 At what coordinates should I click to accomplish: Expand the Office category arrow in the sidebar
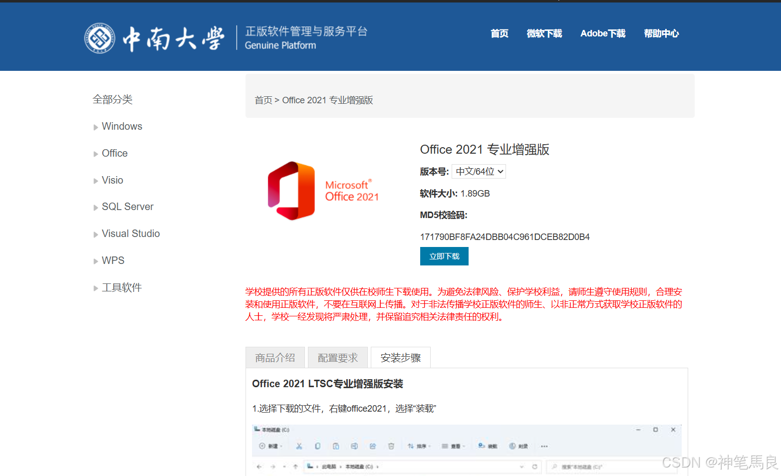click(96, 154)
